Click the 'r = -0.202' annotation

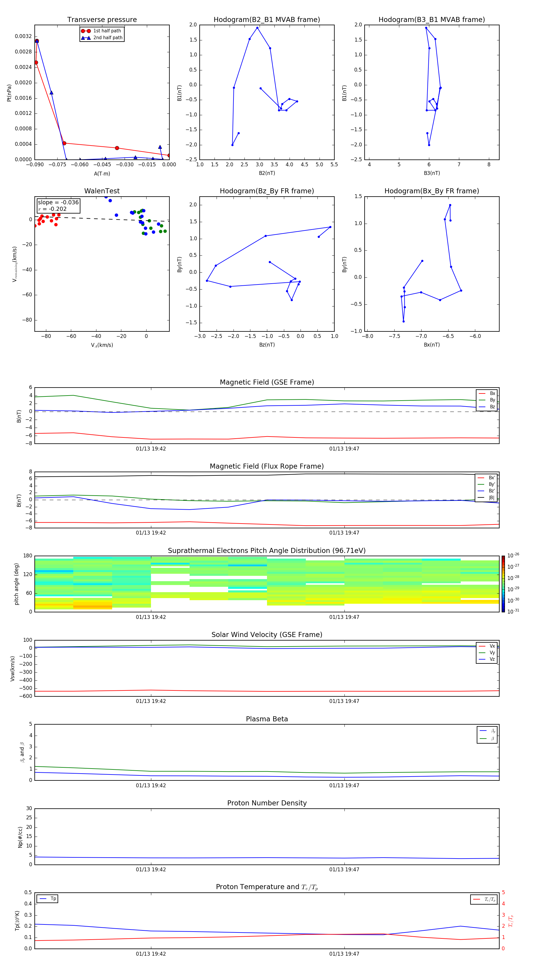[52, 209]
